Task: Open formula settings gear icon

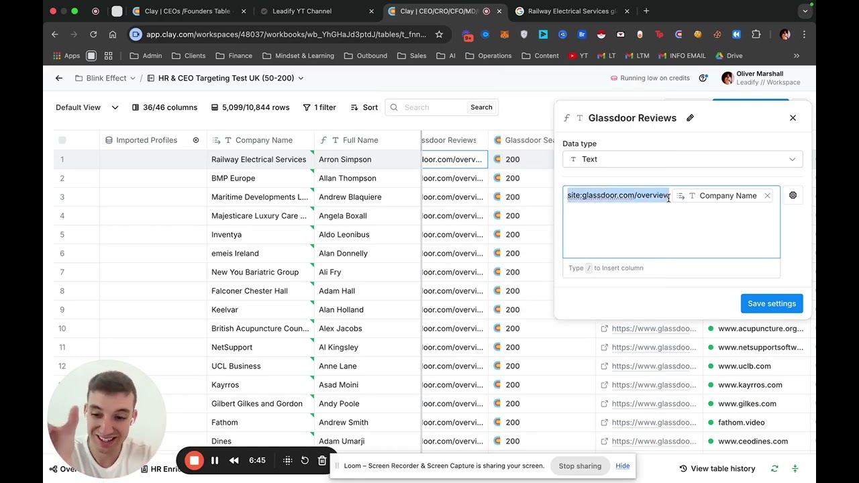Action: point(793,195)
